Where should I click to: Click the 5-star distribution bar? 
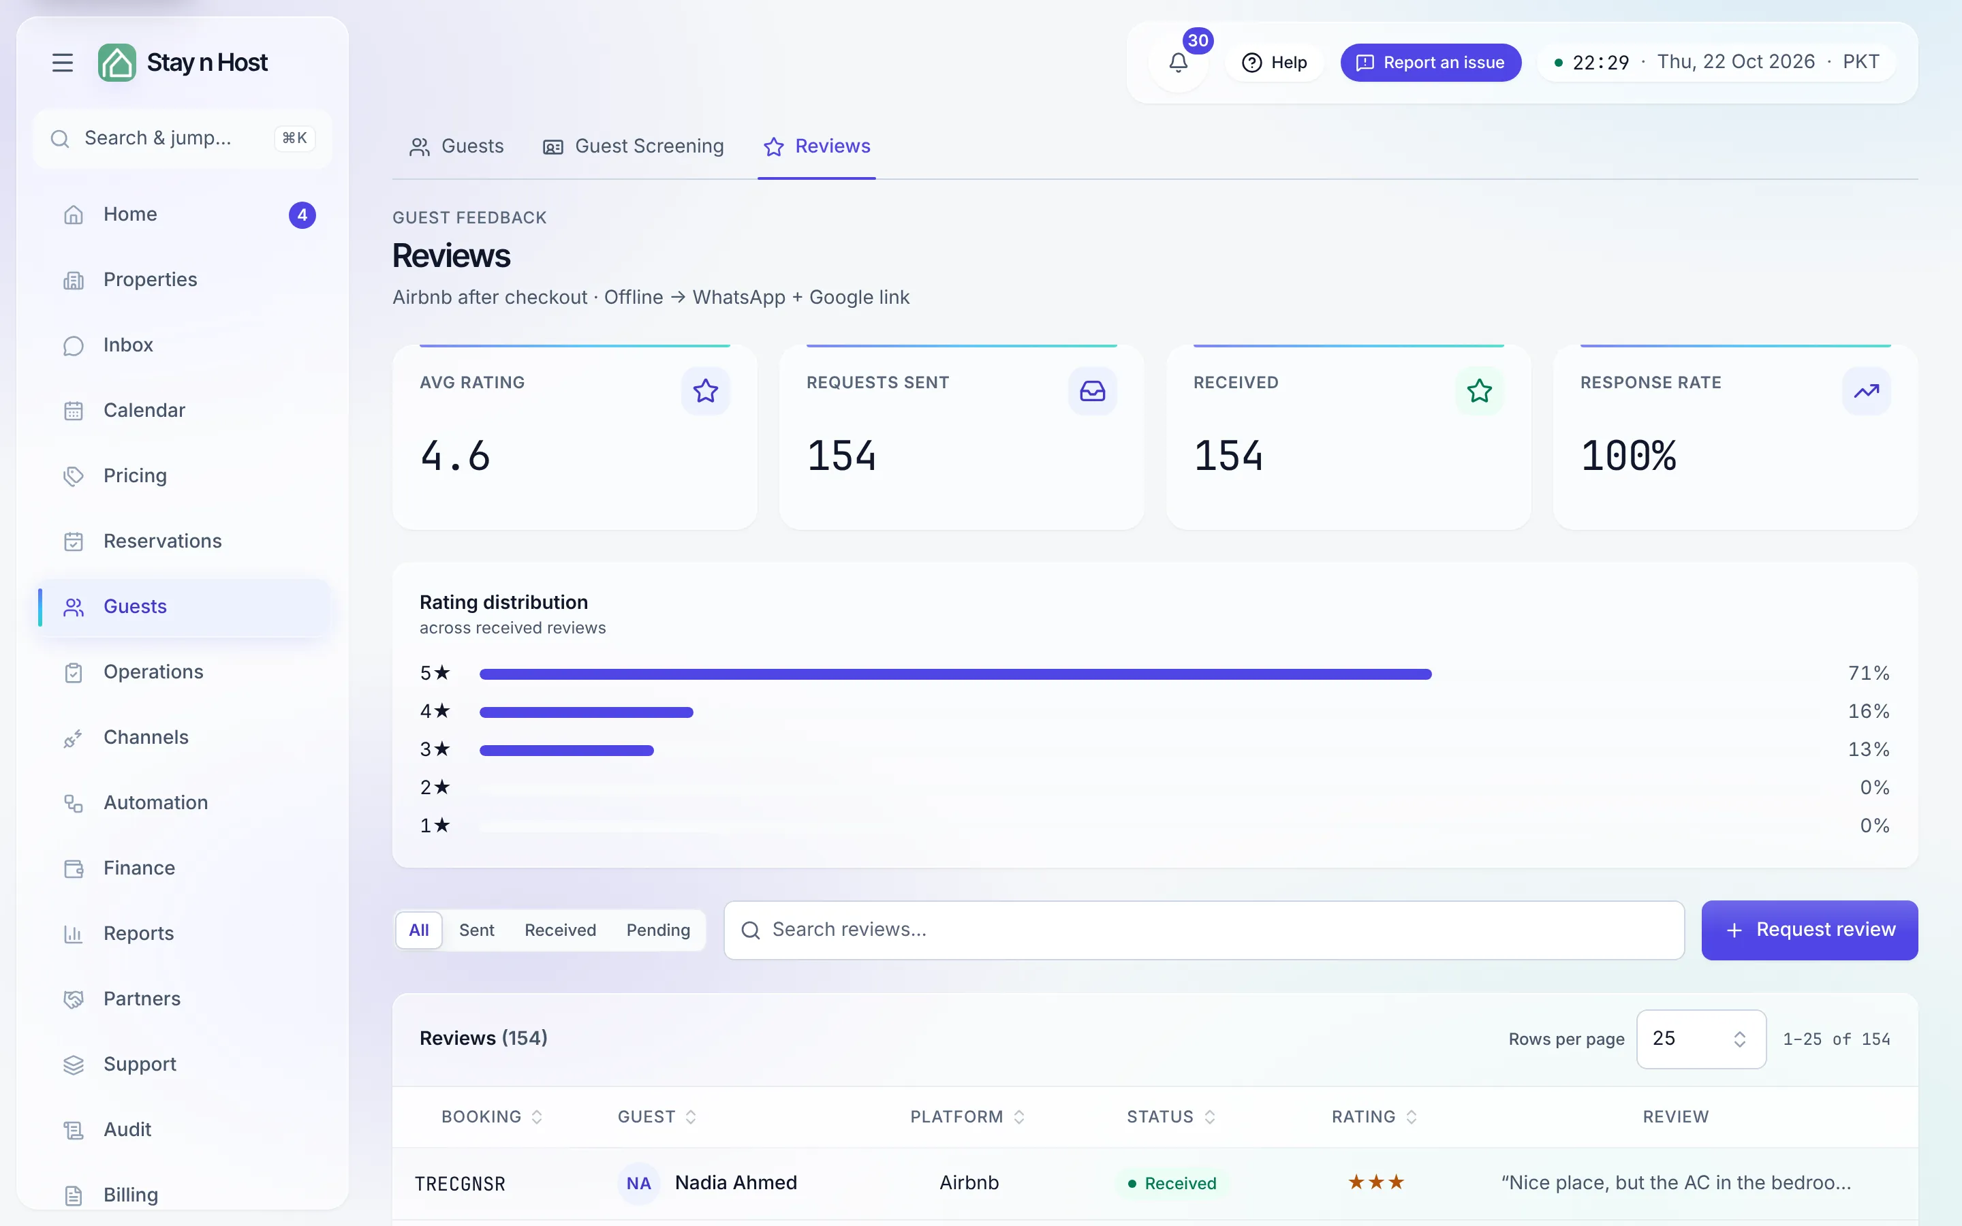pos(955,674)
